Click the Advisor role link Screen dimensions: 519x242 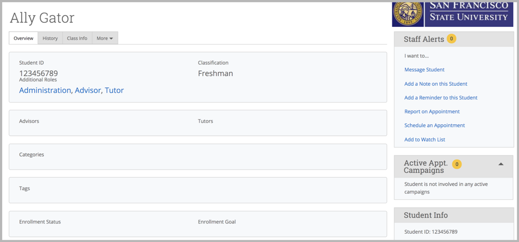[88, 90]
